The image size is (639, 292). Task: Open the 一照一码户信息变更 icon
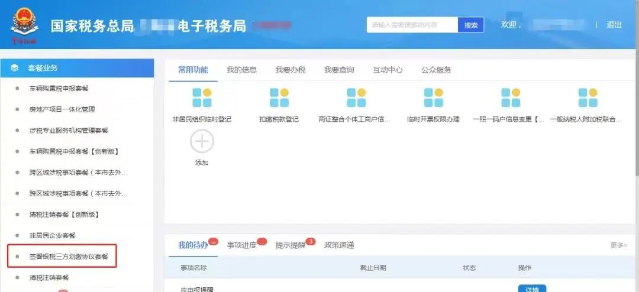tap(511, 98)
